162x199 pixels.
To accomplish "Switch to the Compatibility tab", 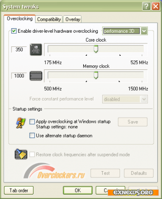I will tap(49, 19).
